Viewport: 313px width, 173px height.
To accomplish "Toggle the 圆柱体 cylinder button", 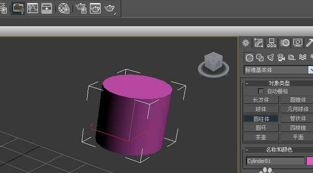I will click(x=261, y=119).
